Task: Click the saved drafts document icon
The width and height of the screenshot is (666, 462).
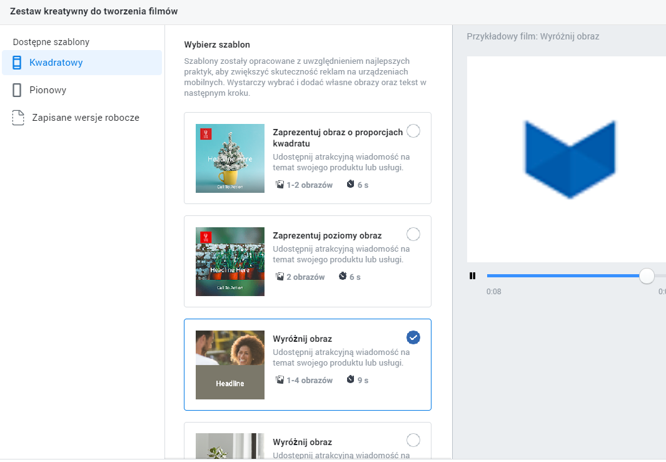Action: pyautogui.click(x=18, y=118)
